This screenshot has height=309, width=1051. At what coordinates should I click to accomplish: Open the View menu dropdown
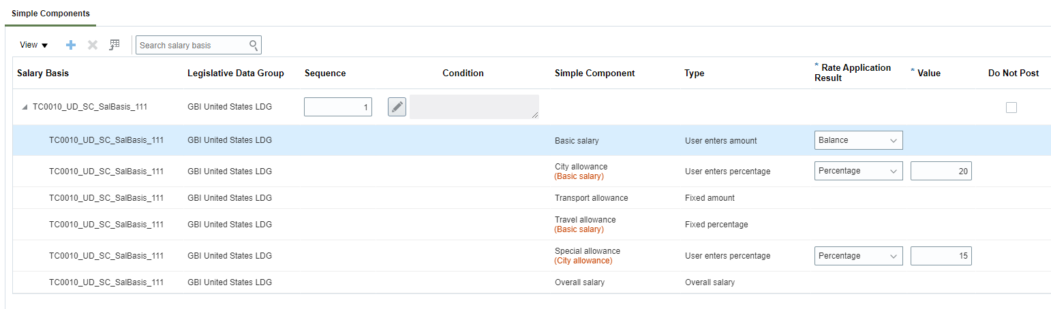pyautogui.click(x=33, y=45)
